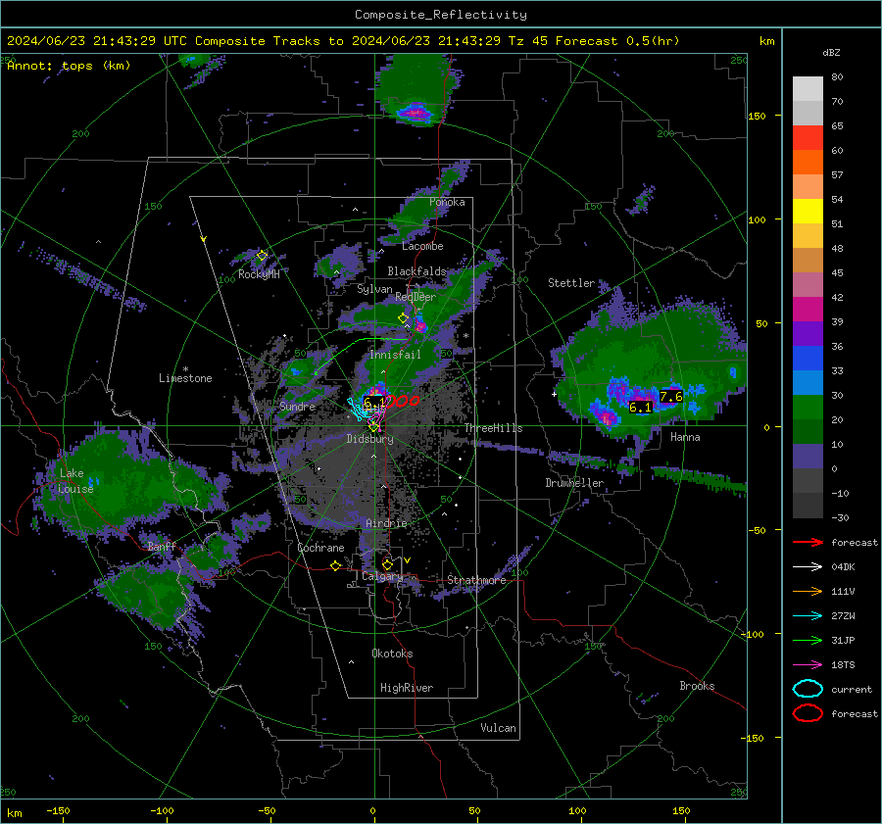Pick the red 60-65 dBZ swatch
The image size is (882, 824).
pos(808,138)
